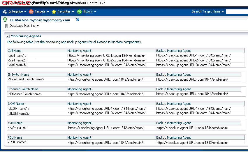Click monitoring agent URL-2 for cell name2

click(106, 60)
